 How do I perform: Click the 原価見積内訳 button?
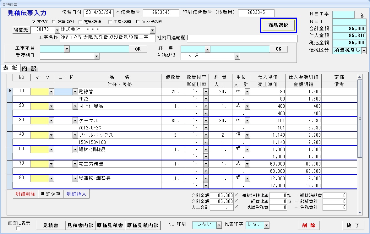coord(143,225)
